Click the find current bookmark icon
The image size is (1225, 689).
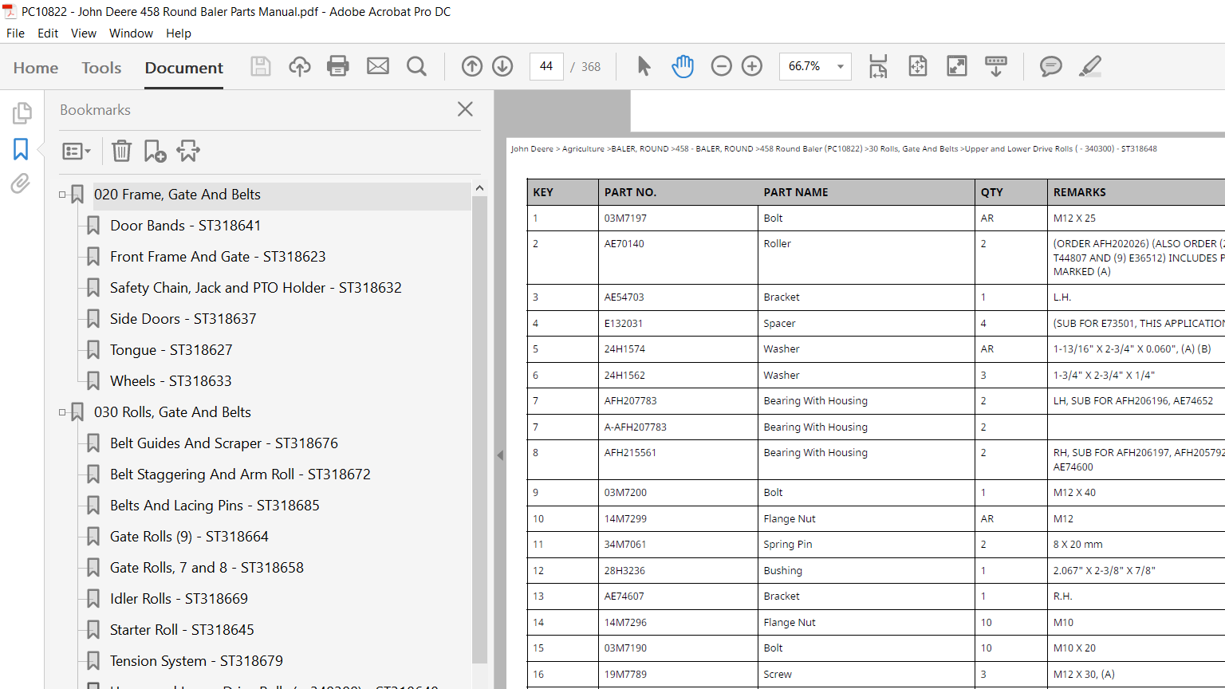188,151
